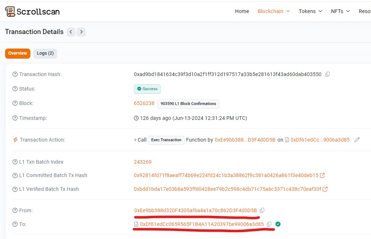Open L1 Txn Batch Index 243269

143,162
